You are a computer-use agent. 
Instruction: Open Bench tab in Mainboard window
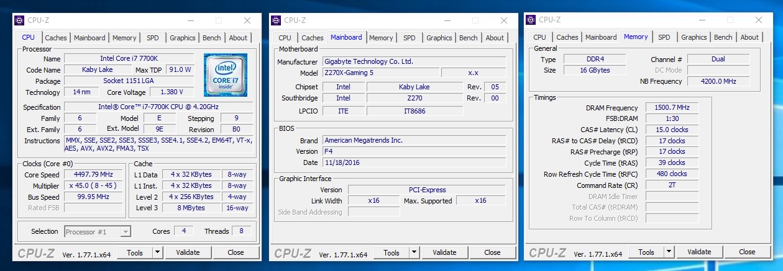(469, 38)
